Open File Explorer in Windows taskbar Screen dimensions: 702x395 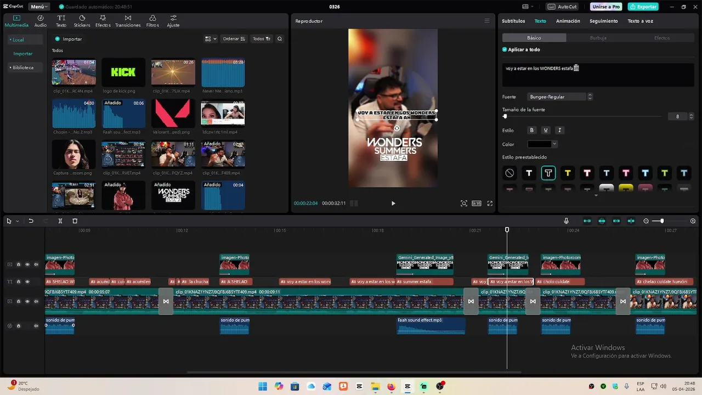tap(375, 386)
